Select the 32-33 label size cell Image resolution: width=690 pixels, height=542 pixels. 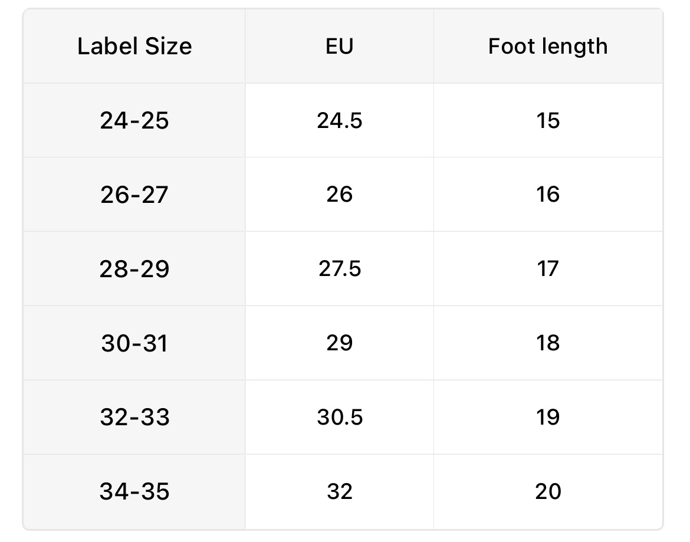(134, 418)
